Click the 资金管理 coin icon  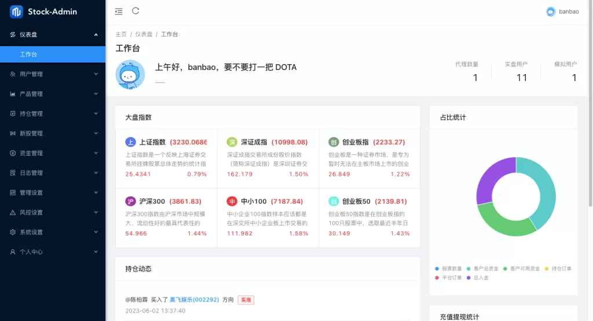point(13,153)
